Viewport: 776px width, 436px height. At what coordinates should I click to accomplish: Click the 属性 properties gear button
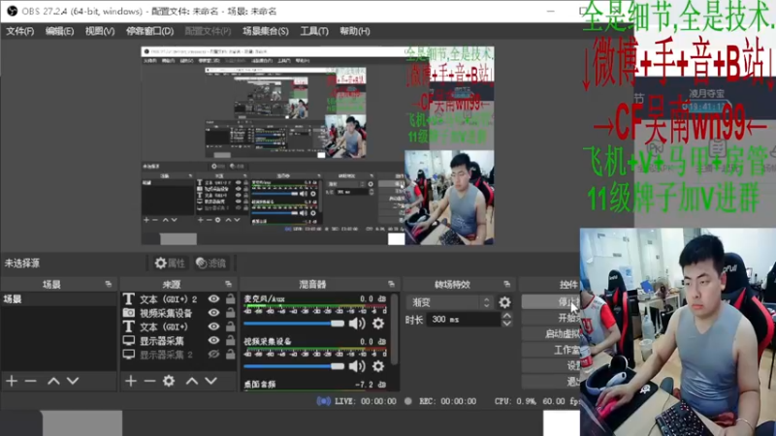(170, 263)
